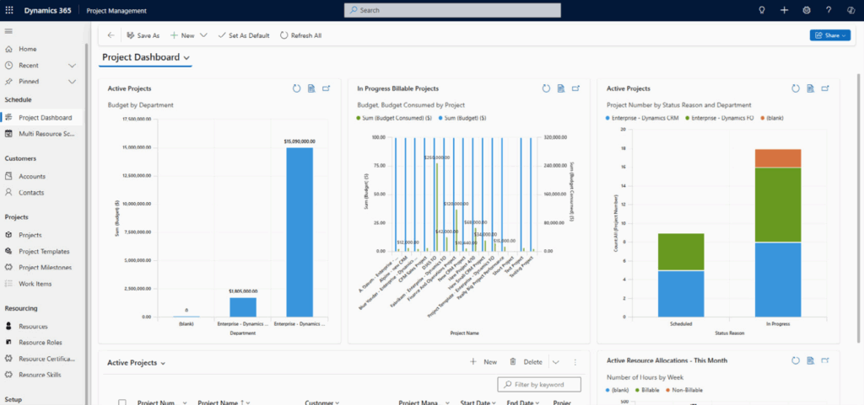This screenshot has height=405, width=864.
Task: Click the help question mark icon
Action: 829,10
